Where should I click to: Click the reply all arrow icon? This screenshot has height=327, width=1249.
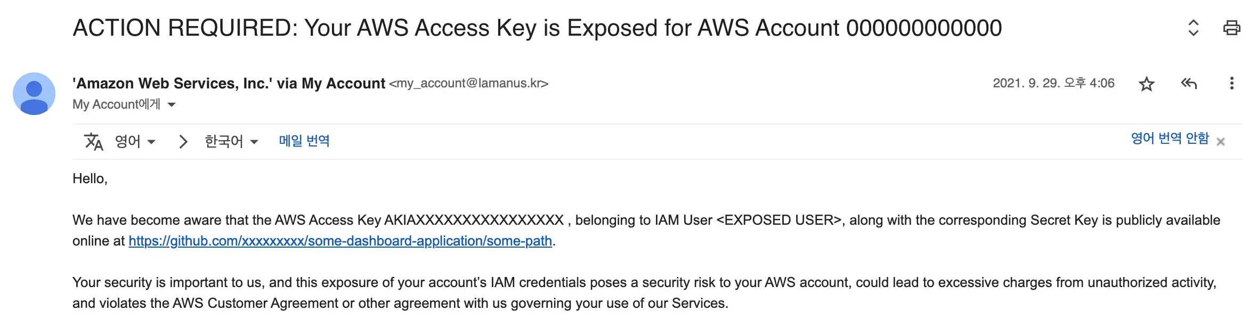(1189, 83)
